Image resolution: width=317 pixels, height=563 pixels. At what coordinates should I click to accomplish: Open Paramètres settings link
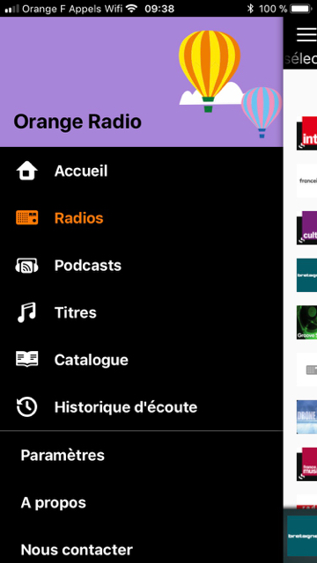click(x=63, y=456)
